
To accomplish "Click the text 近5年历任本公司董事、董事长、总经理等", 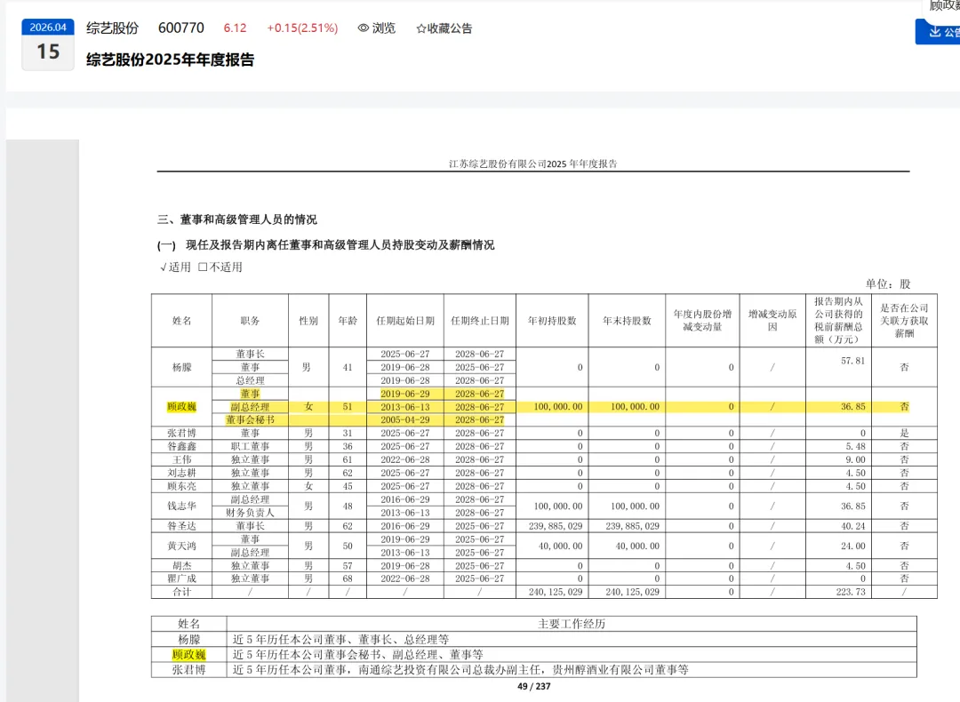I will click(341, 640).
